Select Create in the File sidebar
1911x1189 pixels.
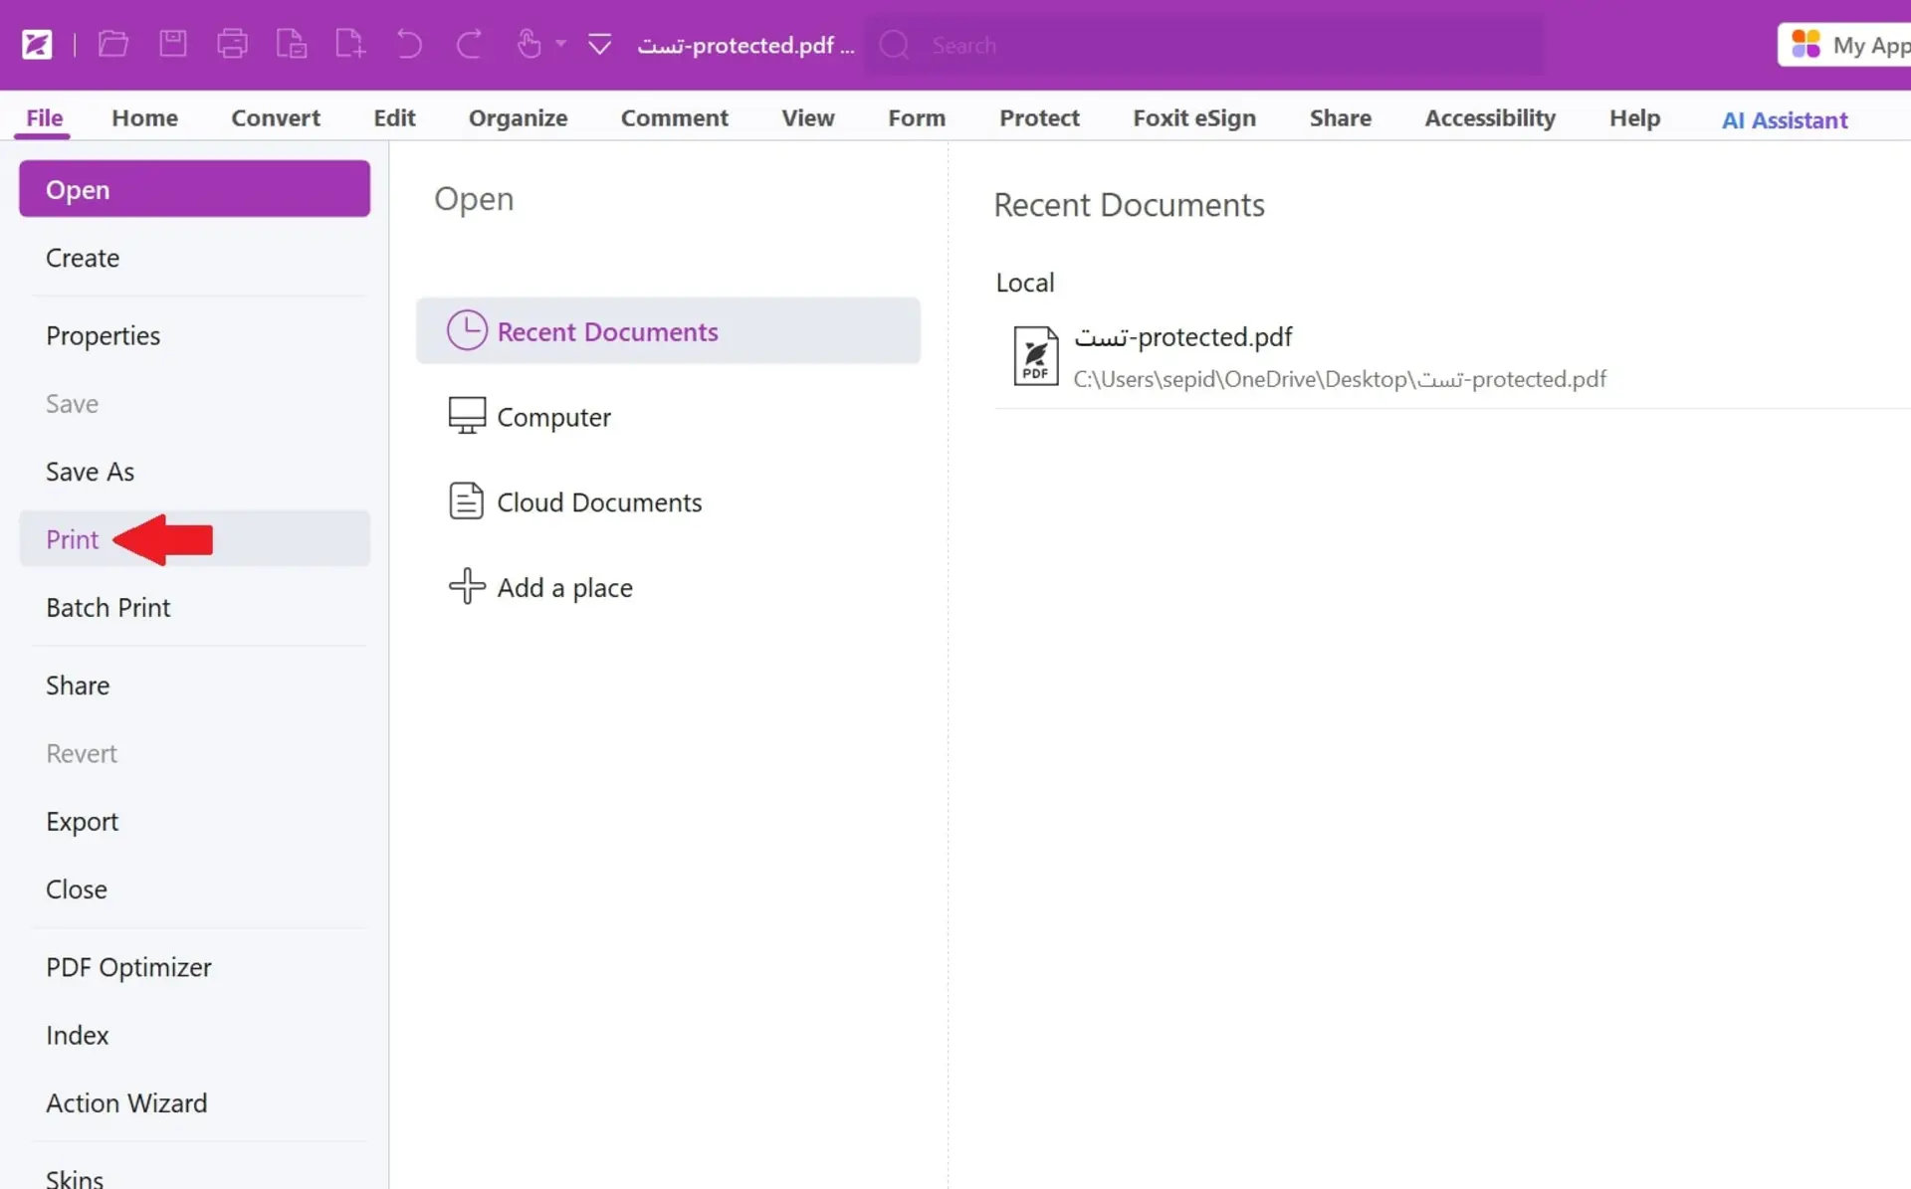click(x=194, y=258)
